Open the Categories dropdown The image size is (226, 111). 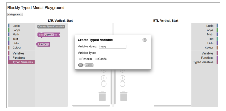click(15, 14)
